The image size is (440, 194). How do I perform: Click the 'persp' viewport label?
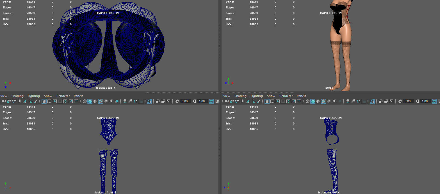[329, 88]
